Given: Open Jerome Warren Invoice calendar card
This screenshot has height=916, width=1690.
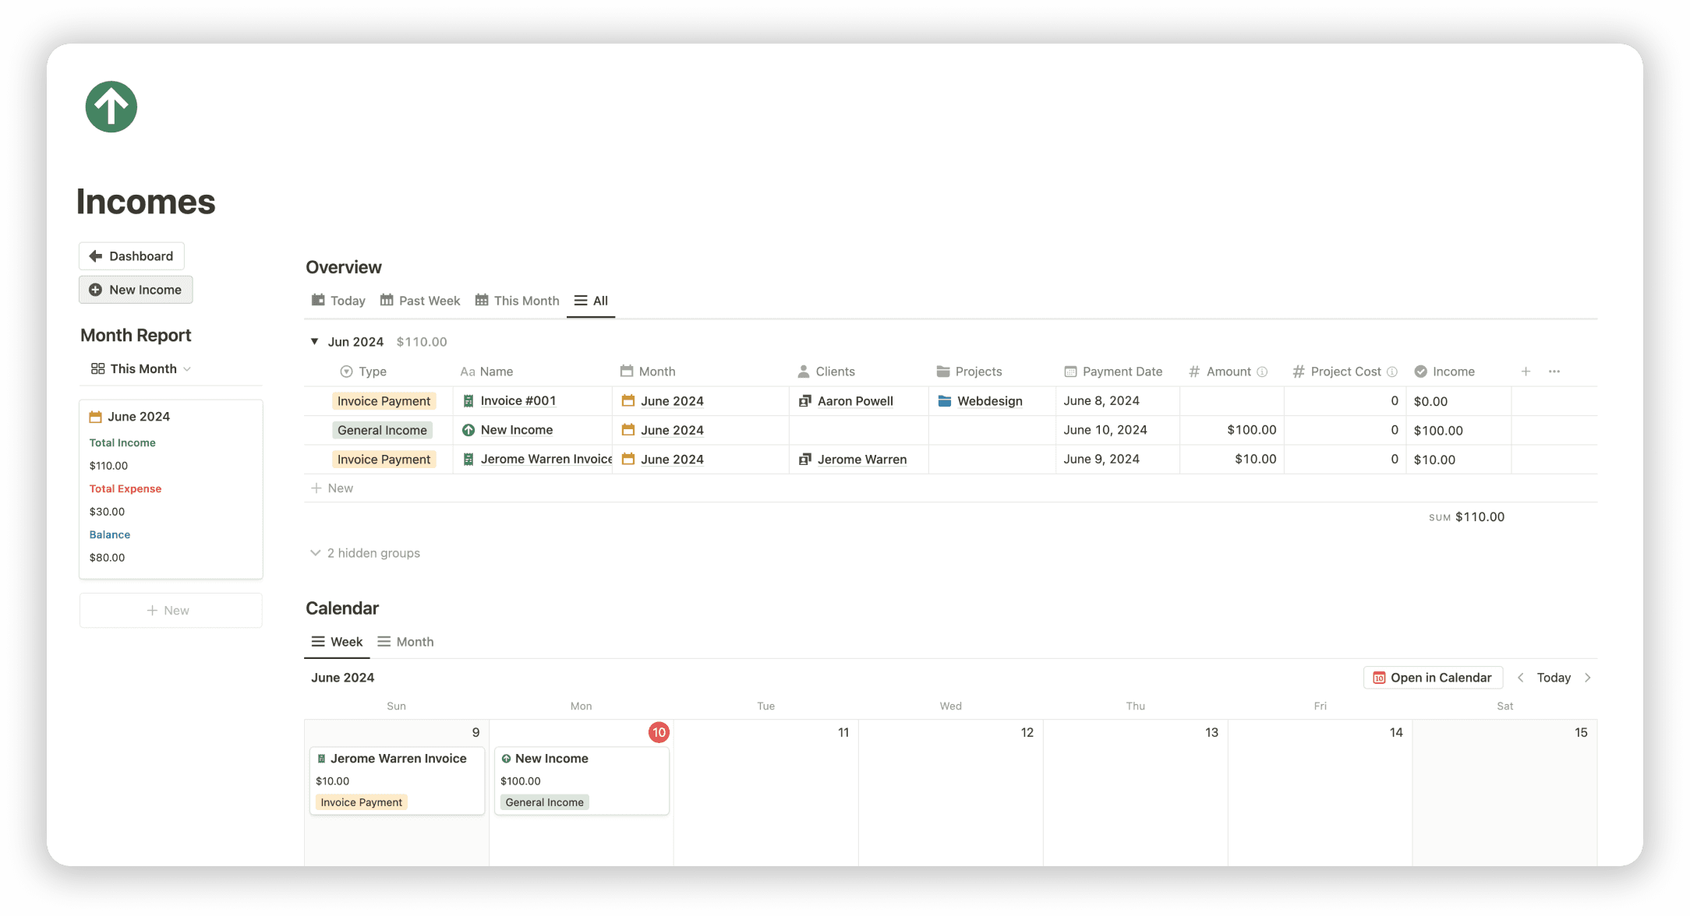Looking at the screenshot, I should point(397,759).
